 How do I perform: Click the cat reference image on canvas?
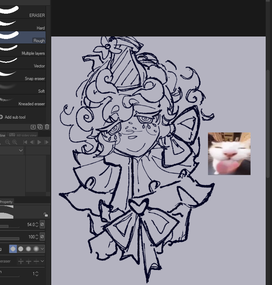(x=229, y=154)
